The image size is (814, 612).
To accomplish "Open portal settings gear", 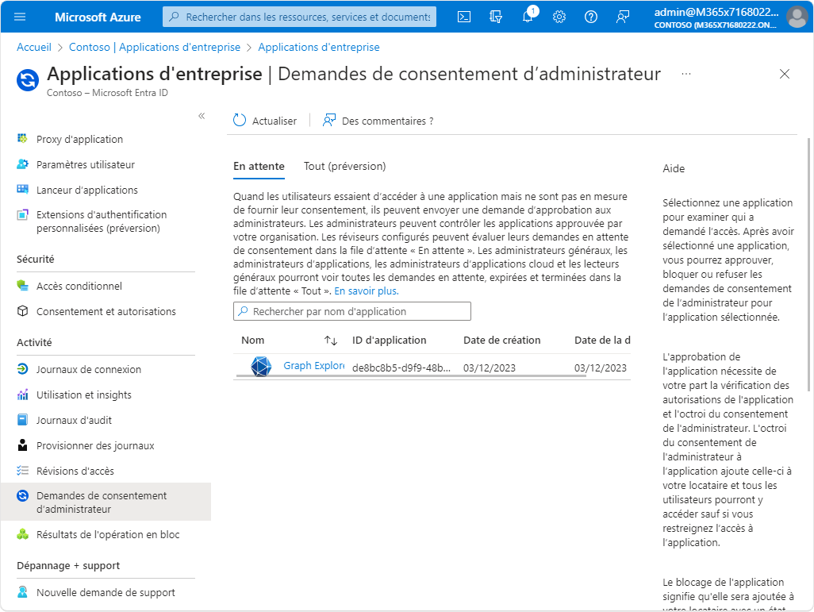I will [x=559, y=17].
